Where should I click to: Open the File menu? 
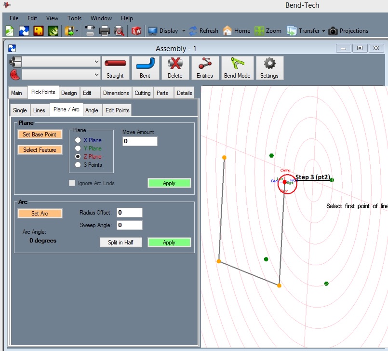click(14, 18)
